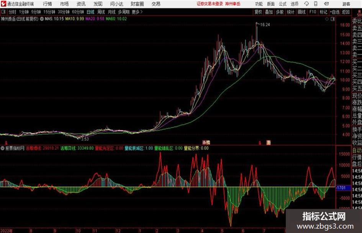Open the 财富圈 menu
362x233 pixels.
[137, 4]
